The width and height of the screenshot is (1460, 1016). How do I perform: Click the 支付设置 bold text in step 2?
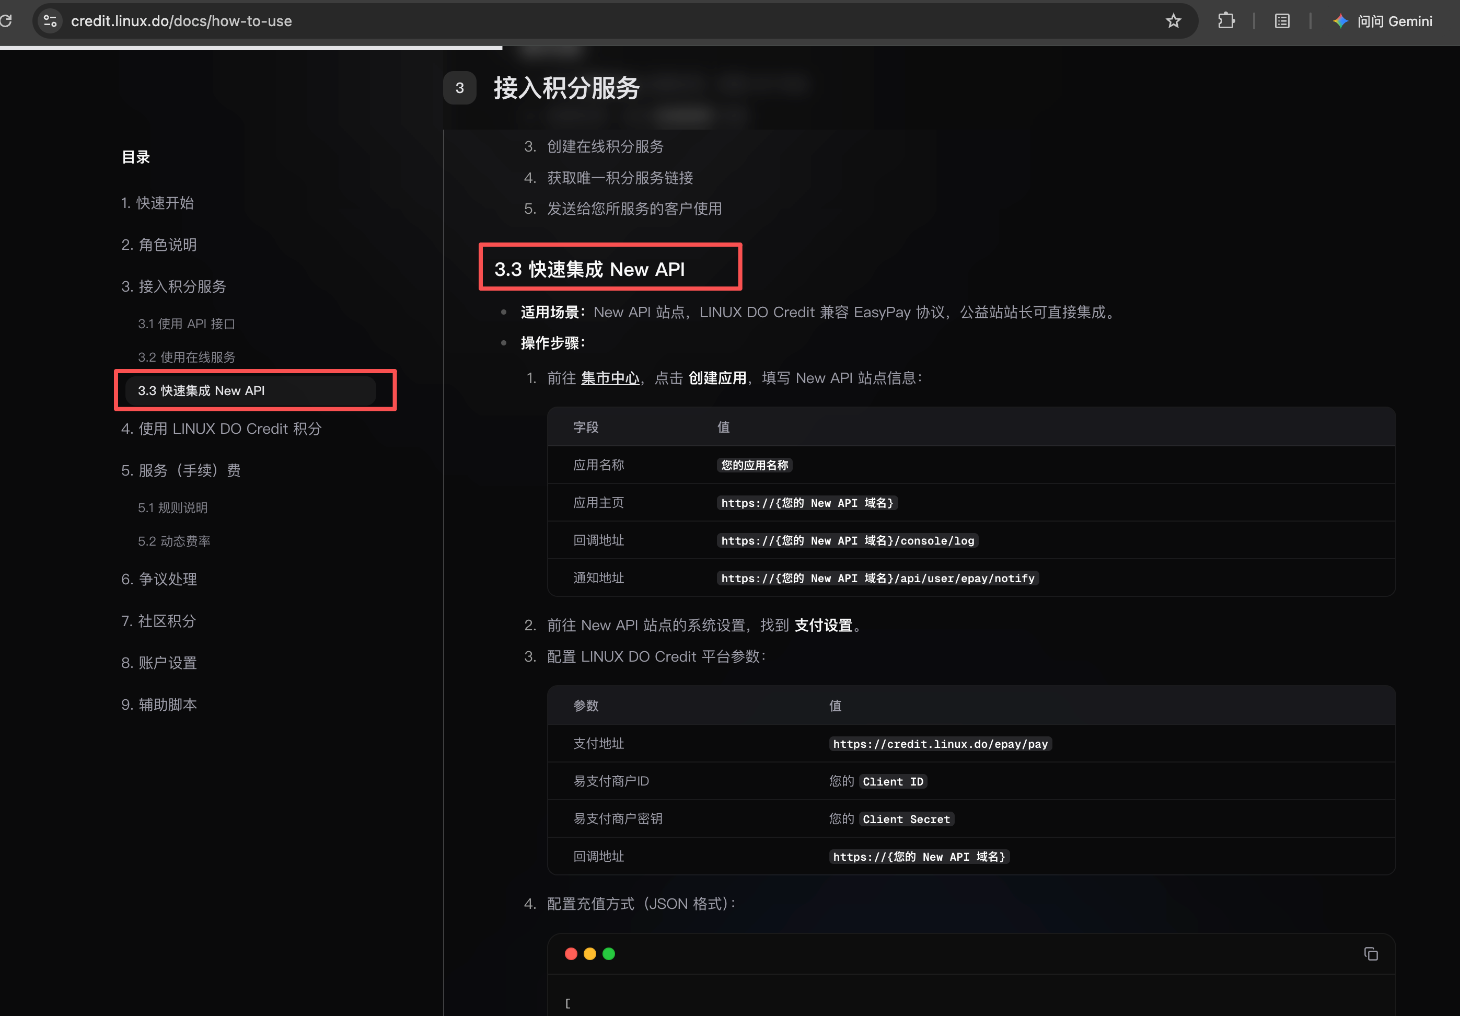[x=824, y=626]
